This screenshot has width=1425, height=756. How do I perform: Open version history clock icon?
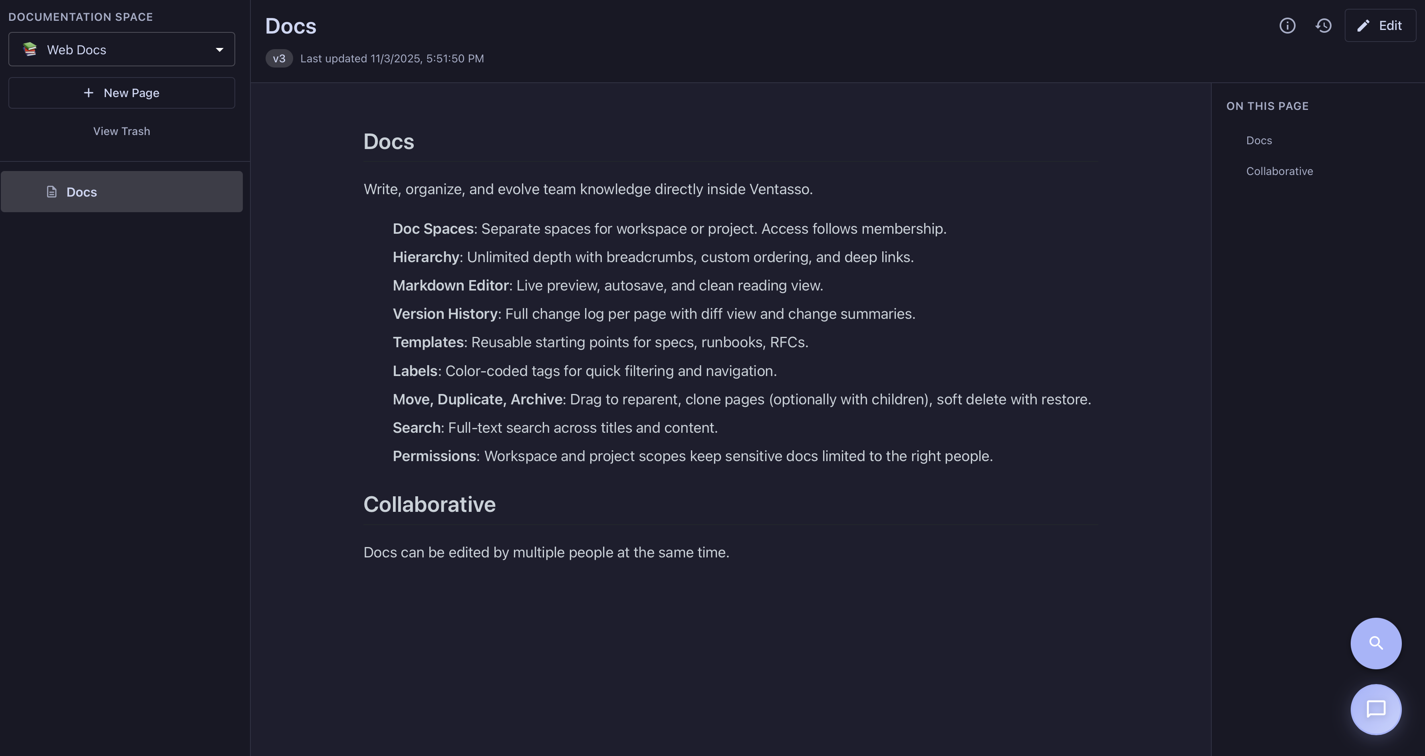(x=1323, y=26)
